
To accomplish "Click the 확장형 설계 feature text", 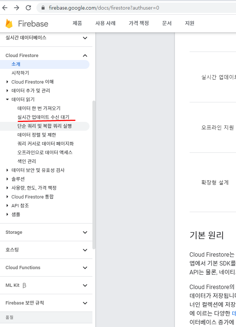I will click(x=215, y=183).
